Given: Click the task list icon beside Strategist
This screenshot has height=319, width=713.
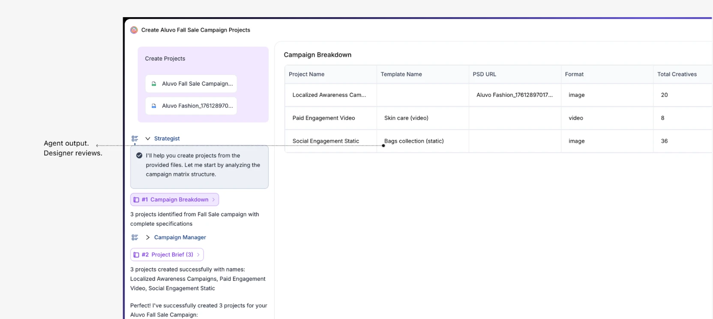Looking at the screenshot, I should point(135,139).
